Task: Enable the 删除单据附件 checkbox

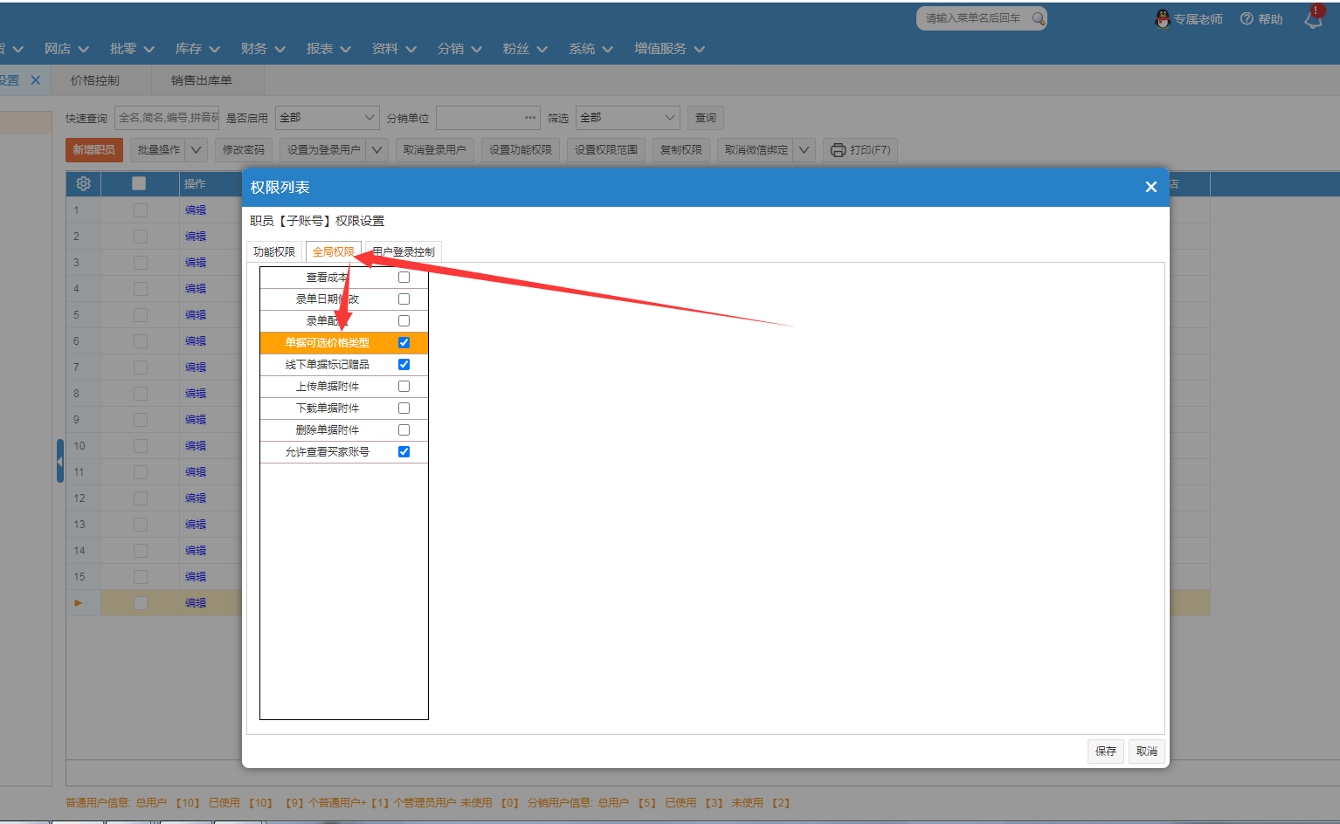Action: click(404, 430)
